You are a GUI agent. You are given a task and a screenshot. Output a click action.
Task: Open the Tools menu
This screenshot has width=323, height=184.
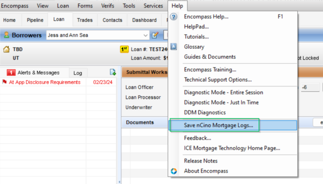point(129,6)
